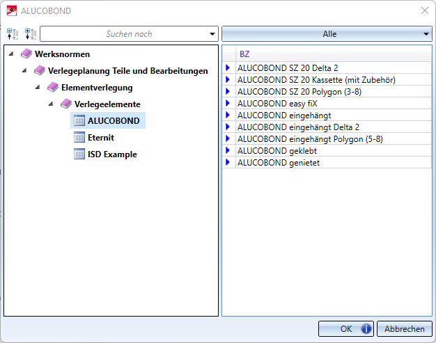Click blue arrow beside ALUCOBOND eingehängt Polygon (5-8)
This screenshot has width=436, height=343.
click(228, 138)
